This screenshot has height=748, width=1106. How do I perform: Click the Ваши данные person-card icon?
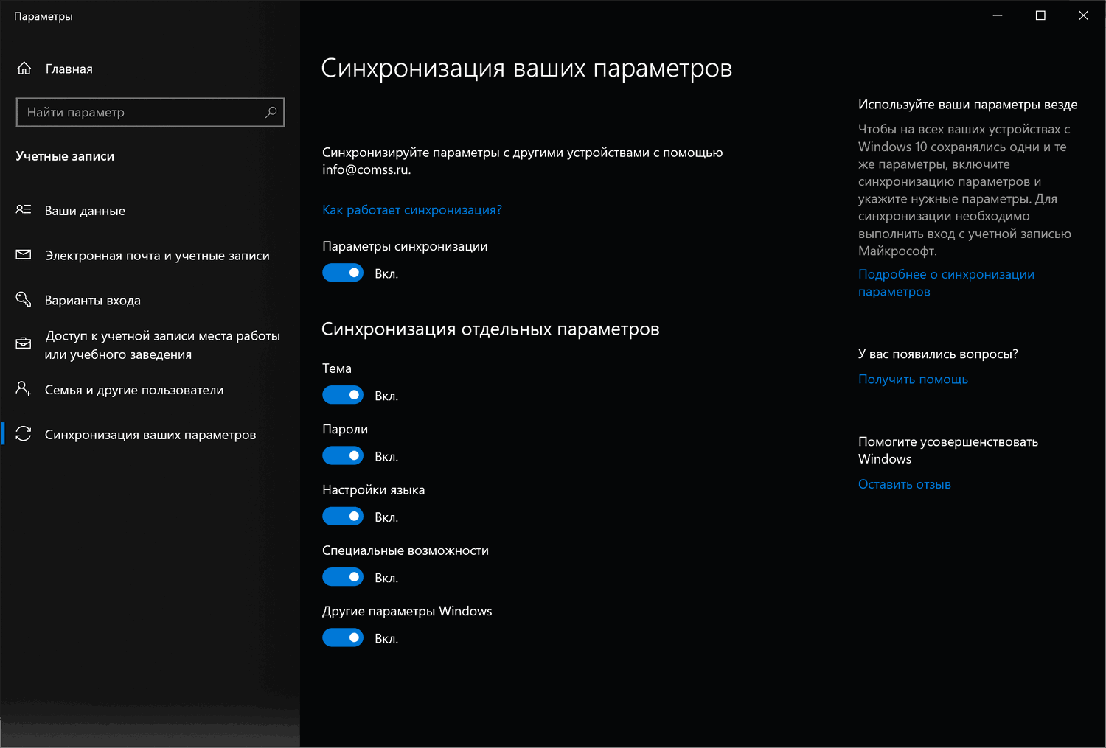tap(24, 210)
